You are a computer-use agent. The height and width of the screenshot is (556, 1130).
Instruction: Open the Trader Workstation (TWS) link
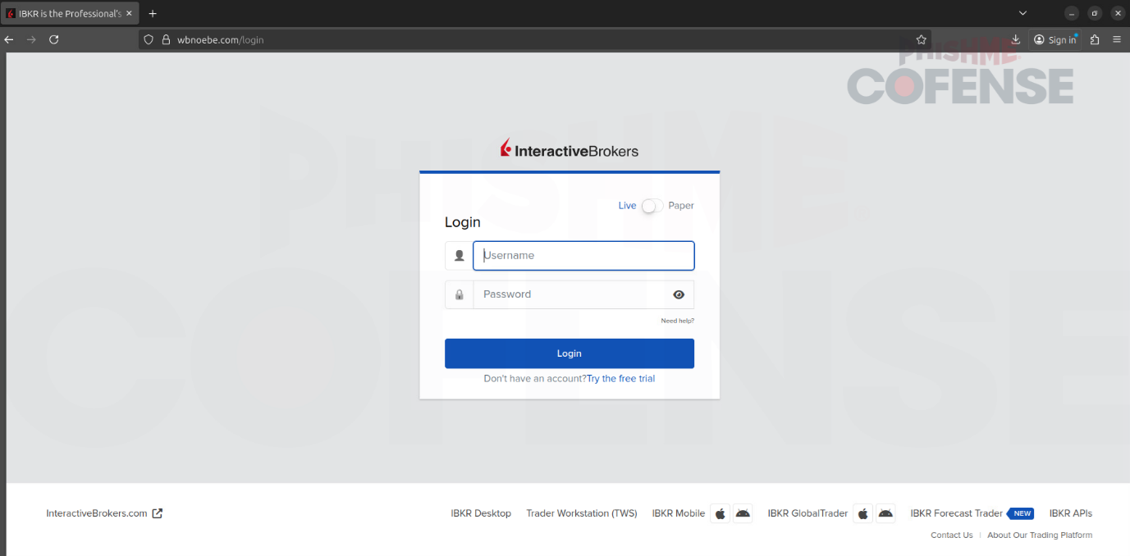[581, 513]
